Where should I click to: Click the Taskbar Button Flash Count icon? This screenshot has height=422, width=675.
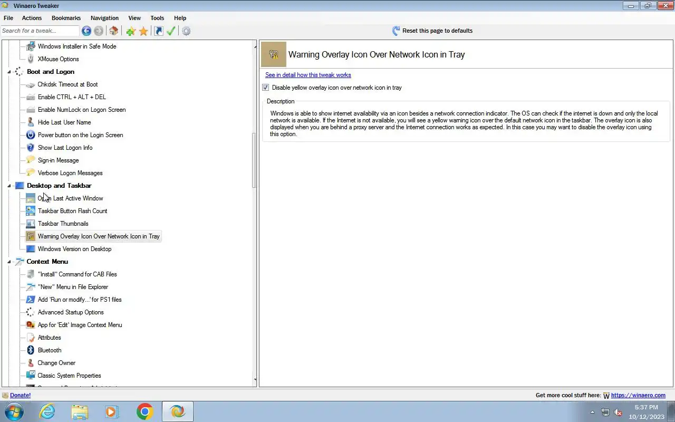[x=31, y=211]
